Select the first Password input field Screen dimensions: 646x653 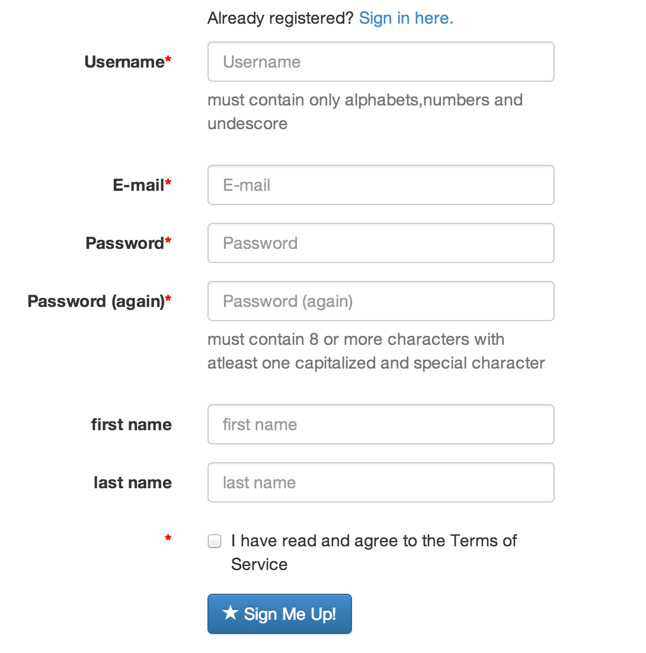[380, 243]
